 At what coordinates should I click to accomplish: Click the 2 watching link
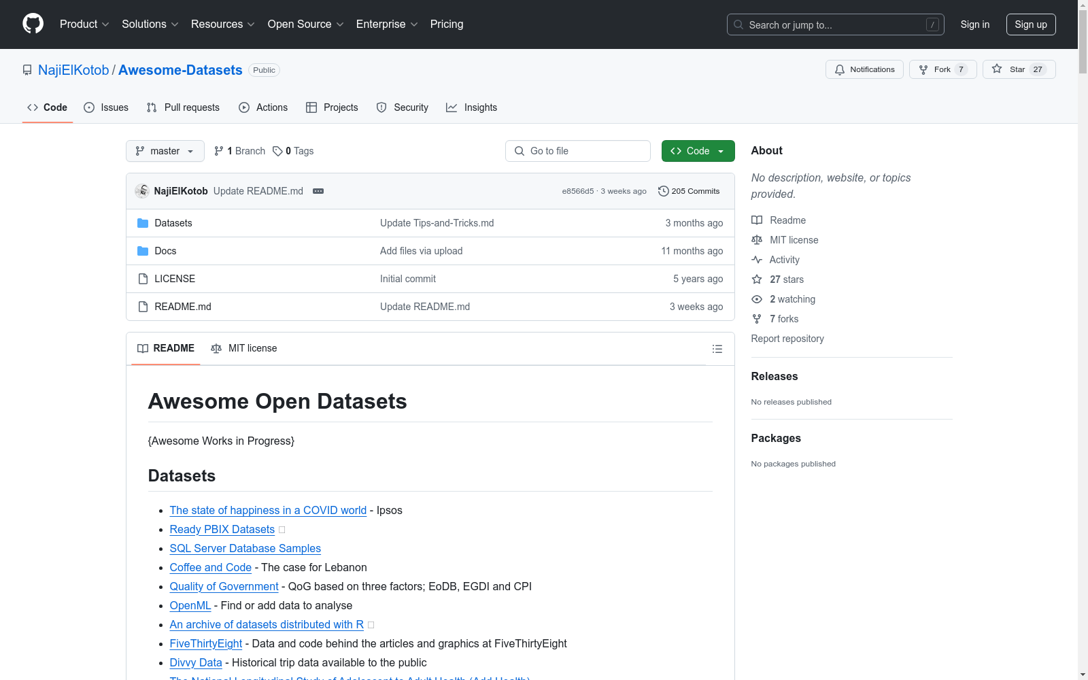792,299
